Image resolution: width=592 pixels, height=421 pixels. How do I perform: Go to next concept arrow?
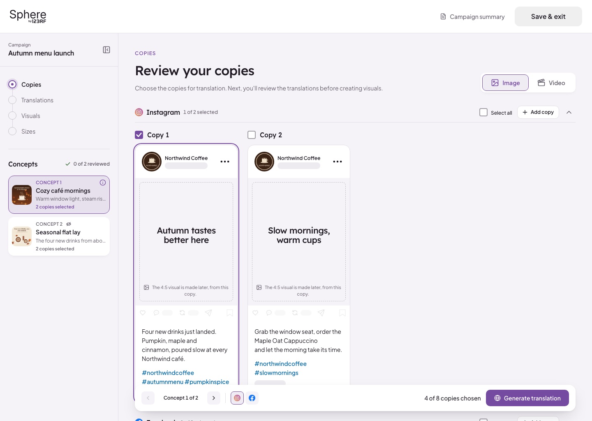(214, 398)
